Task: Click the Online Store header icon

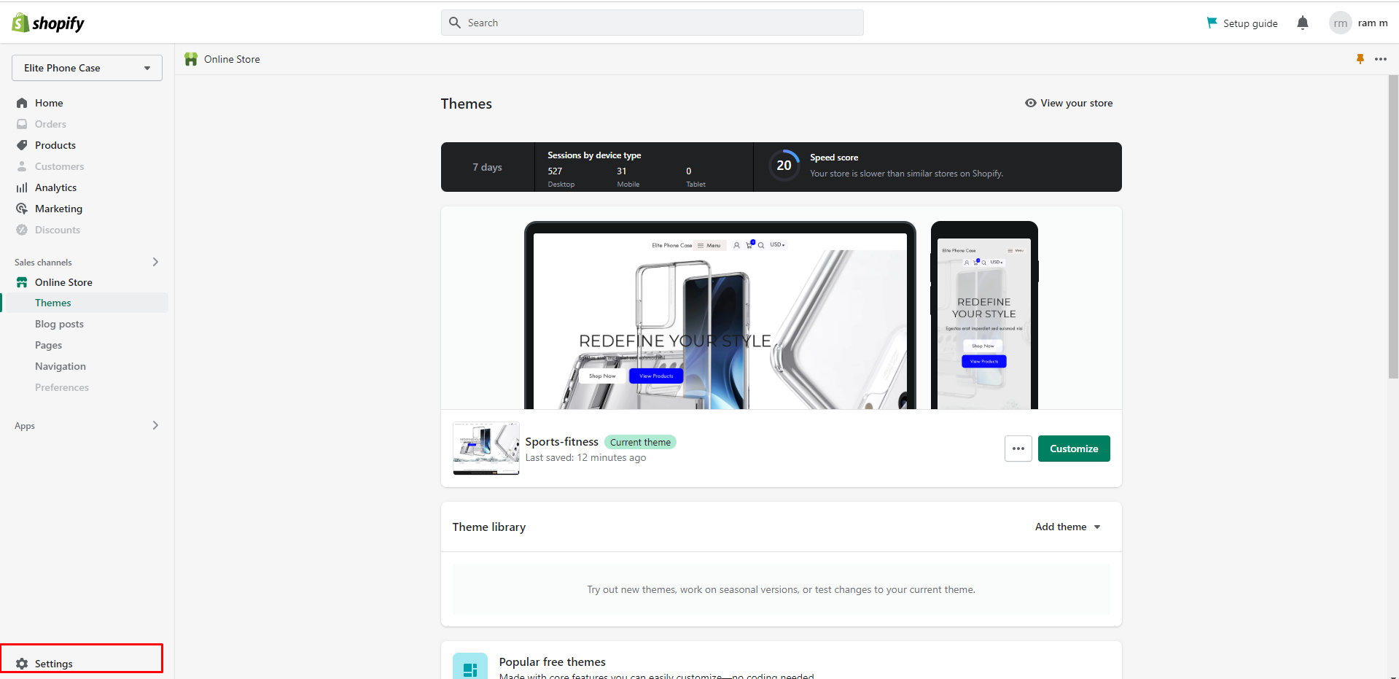Action: click(191, 59)
